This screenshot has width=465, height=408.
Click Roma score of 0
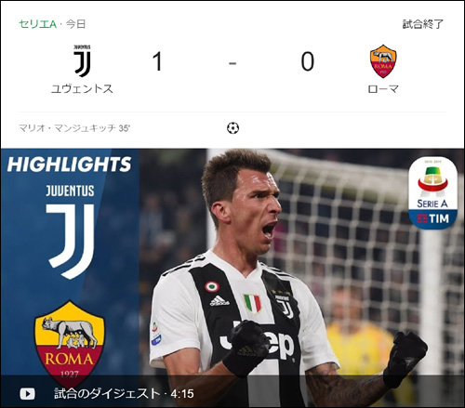(308, 61)
